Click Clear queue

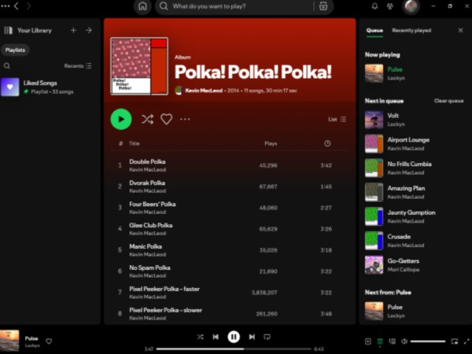[x=448, y=101]
